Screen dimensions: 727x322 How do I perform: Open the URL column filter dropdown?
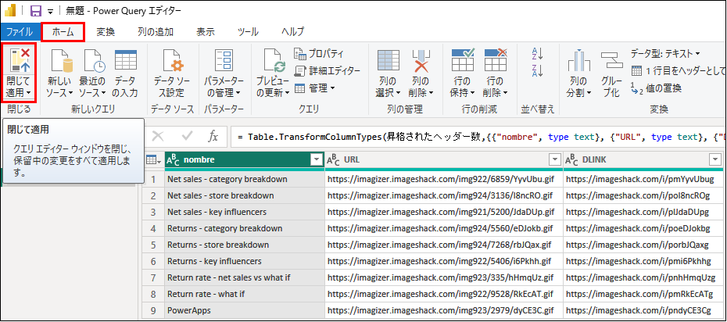tap(555, 160)
